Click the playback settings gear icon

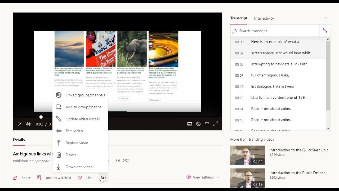(198, 124)
